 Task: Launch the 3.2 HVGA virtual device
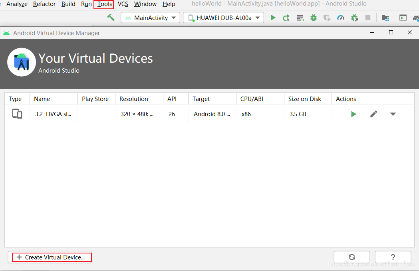tap(353, 114)
